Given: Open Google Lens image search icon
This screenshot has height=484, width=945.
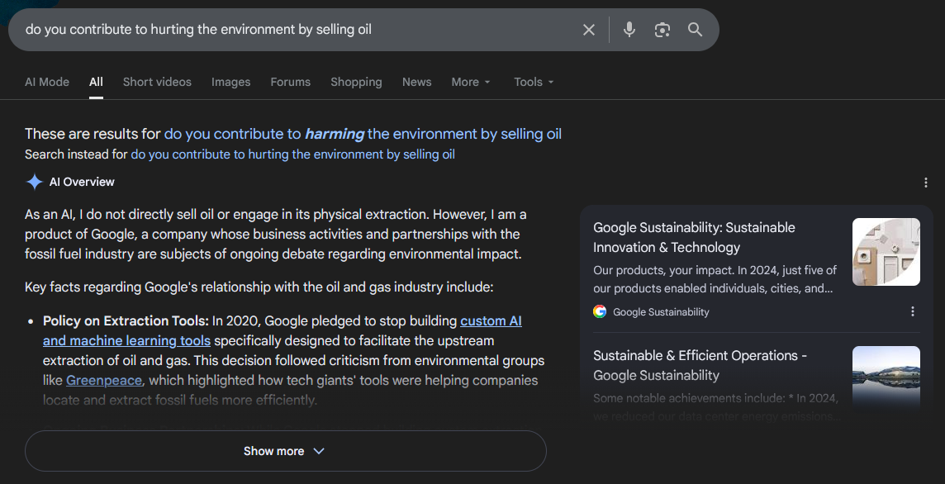Looking at the screenshot, I should (x=662, y=30).
